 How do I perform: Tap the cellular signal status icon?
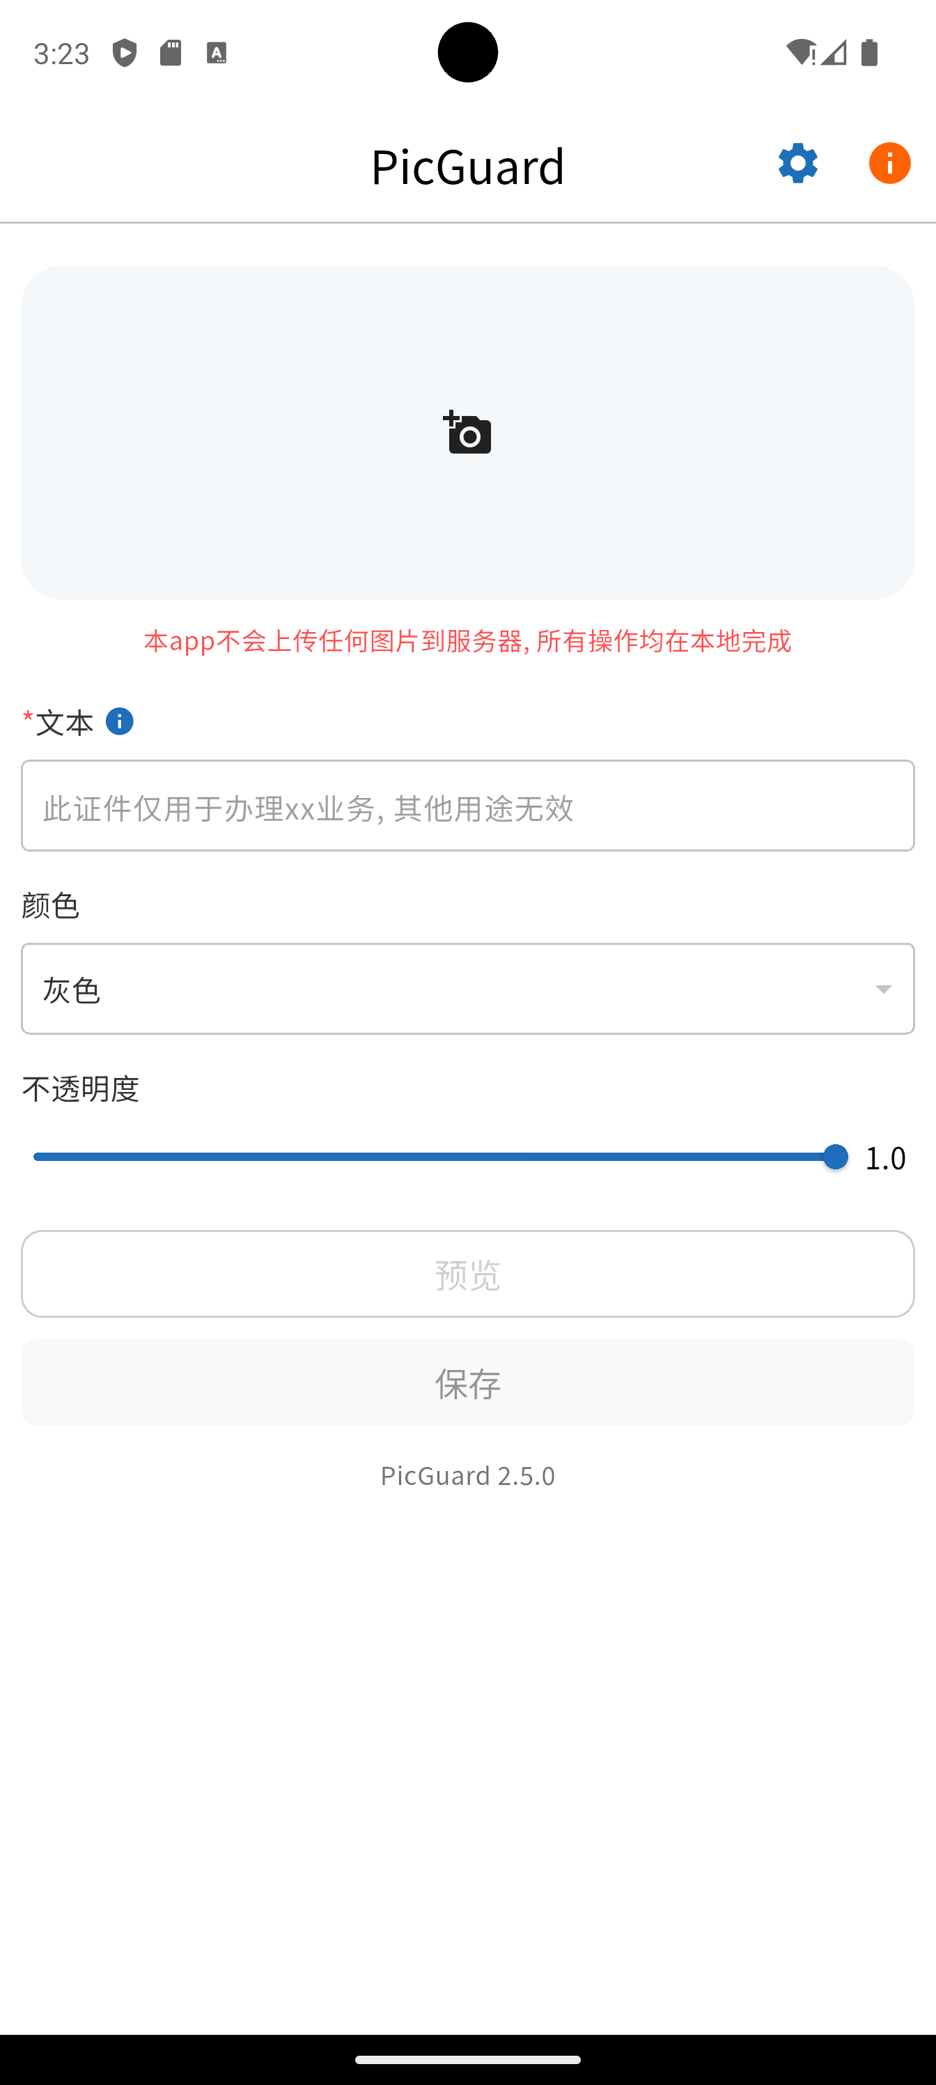tap(834, 52)
